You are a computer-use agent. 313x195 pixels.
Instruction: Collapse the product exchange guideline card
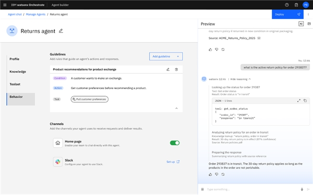pos(176,108)
